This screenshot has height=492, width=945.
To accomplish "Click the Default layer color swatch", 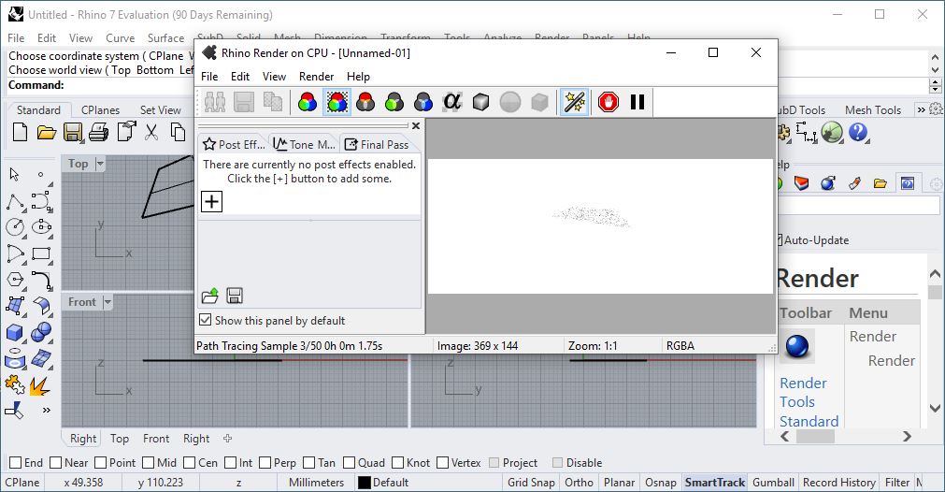I will [364, 483].
